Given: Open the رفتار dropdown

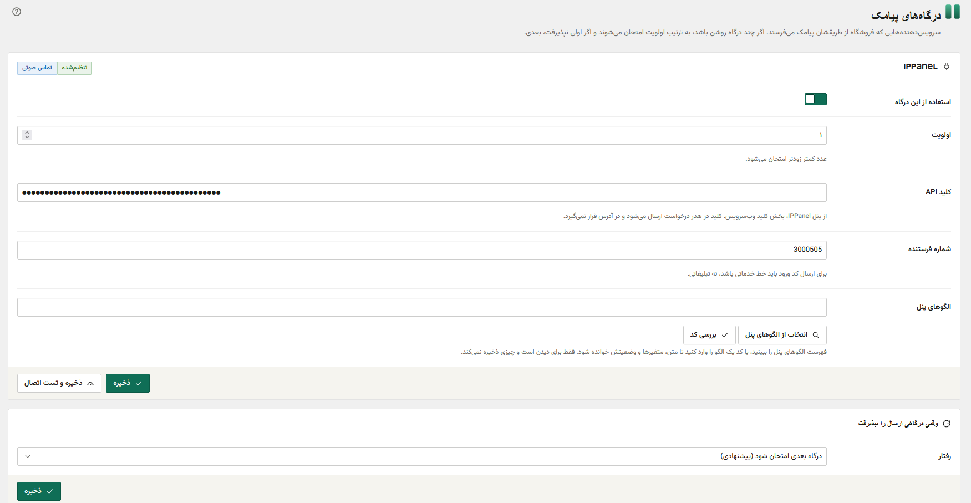Looking at the screenshot, I should [x=422, y=456].
